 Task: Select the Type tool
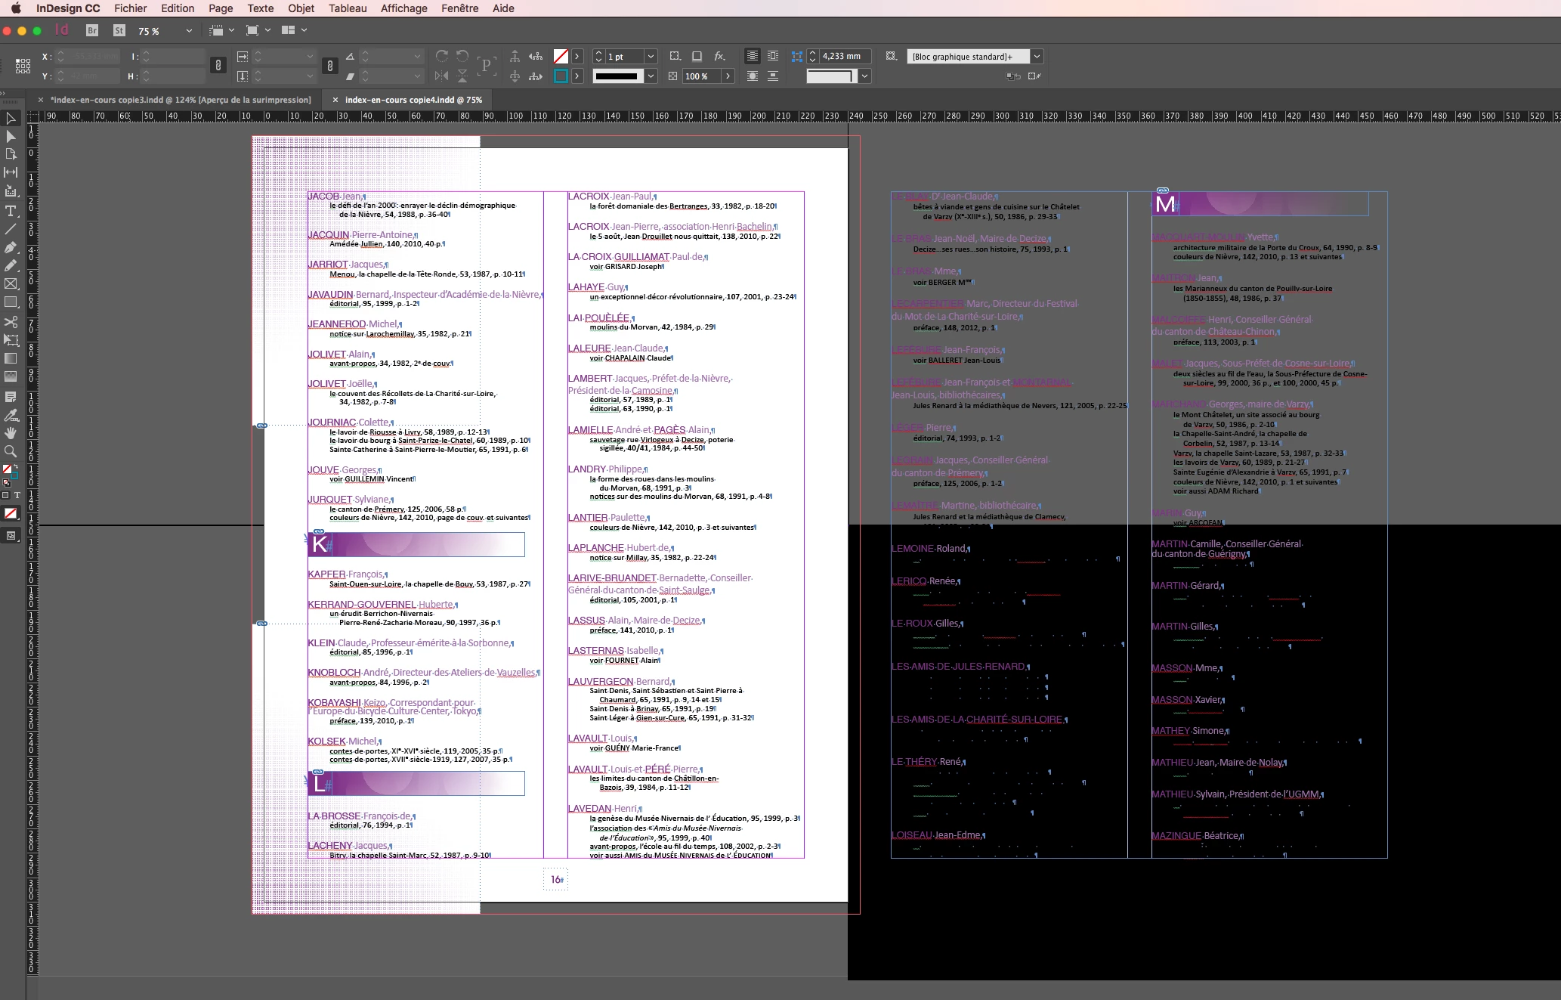11,211
